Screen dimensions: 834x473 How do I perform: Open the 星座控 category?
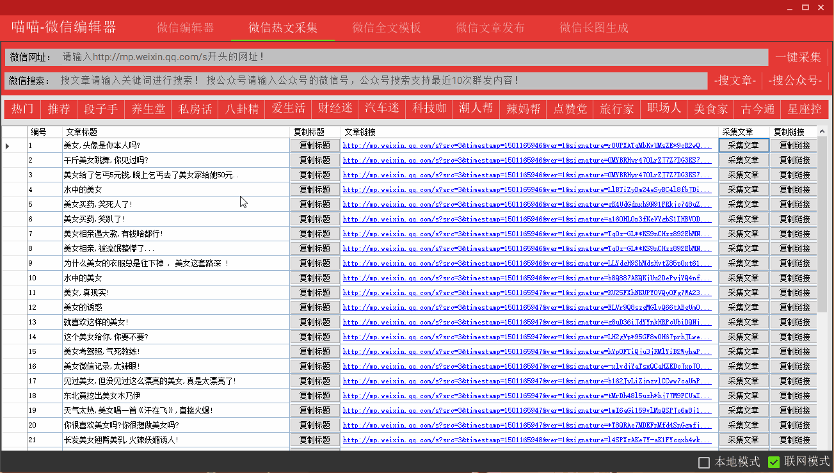(805, 109)
